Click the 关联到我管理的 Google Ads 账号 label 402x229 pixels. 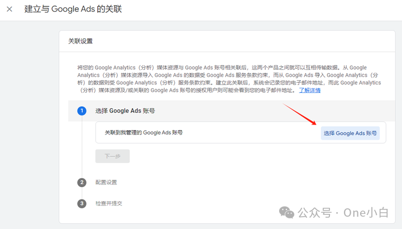tap(143, 132)
